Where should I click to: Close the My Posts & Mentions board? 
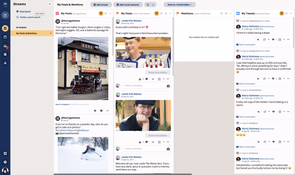click(51, 33)
